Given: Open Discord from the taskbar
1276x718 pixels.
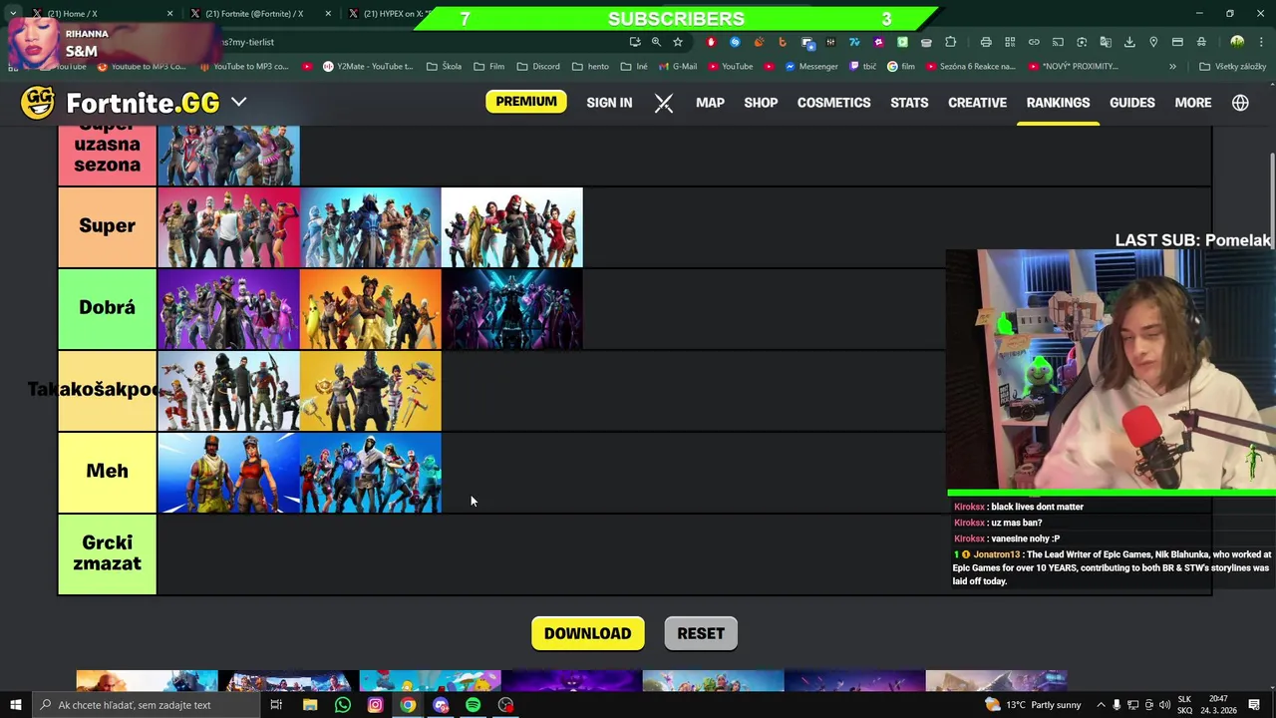Looking at the screenshot, I should (x=441, y=705).
